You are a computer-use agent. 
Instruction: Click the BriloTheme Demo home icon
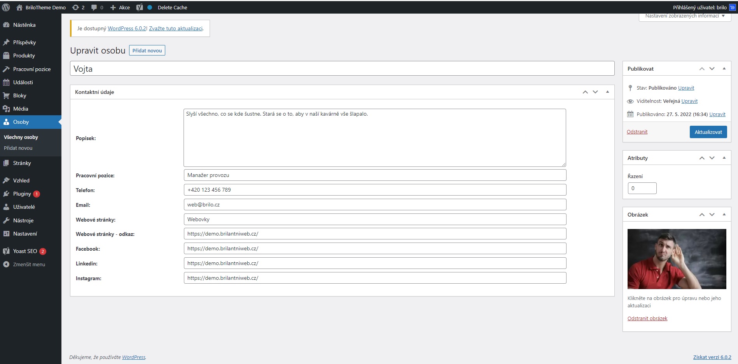tap(19, 7)
